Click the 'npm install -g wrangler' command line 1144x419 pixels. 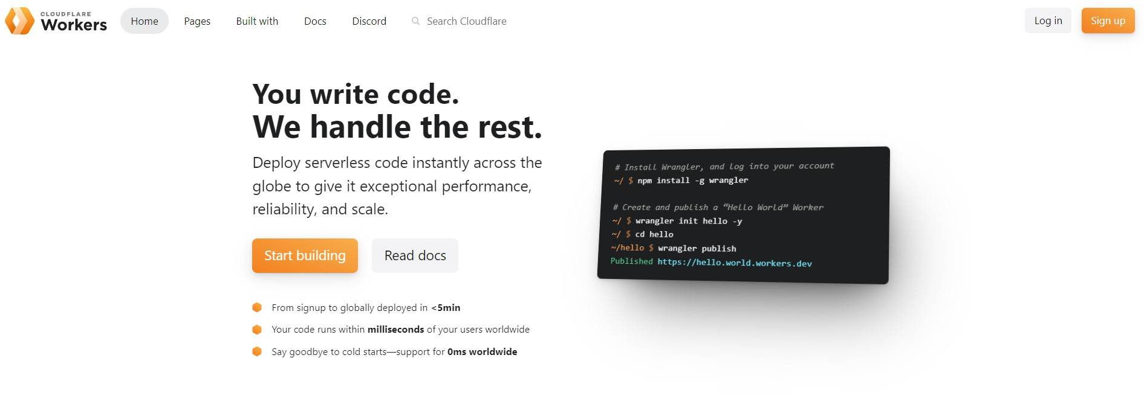[692, 180]
